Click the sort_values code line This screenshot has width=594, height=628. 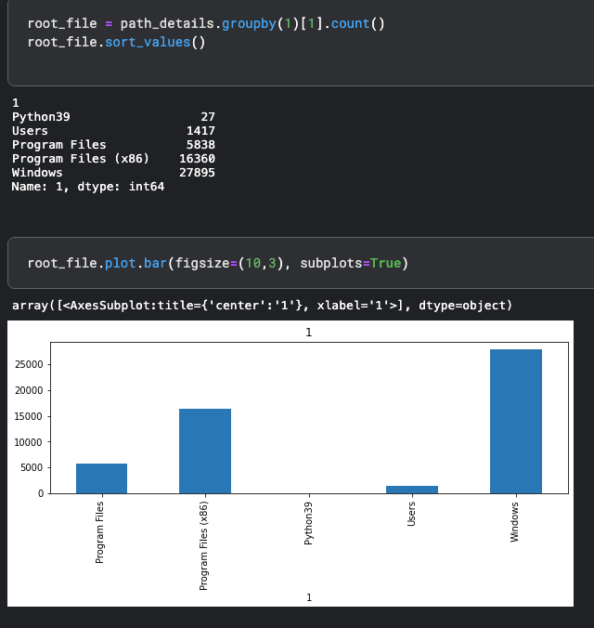click(x=116, y=42)
